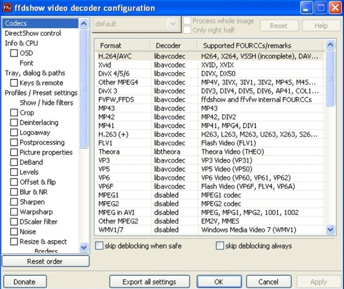Open the default preset dropdown
The image size is (344, 289).
[173, 24]
